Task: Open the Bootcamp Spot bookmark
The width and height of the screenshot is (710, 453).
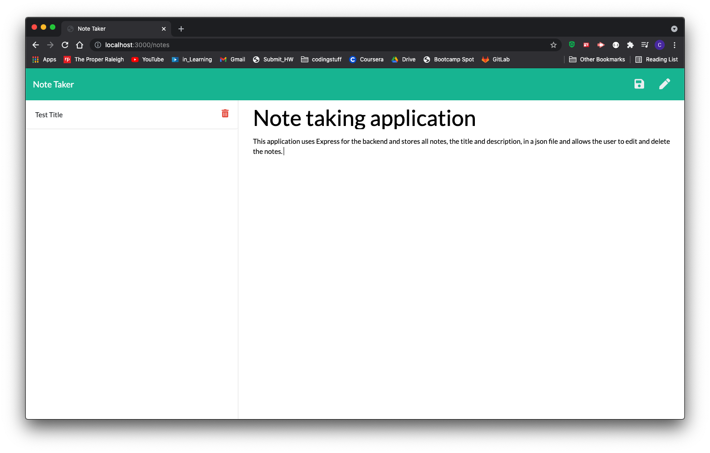Action: [x=449, y=60]
